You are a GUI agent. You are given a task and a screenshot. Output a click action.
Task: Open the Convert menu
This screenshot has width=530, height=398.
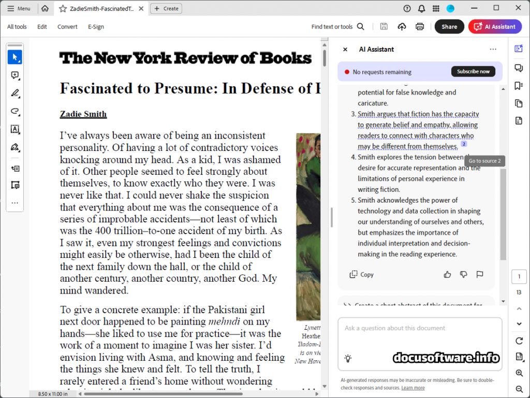[67, 27]
